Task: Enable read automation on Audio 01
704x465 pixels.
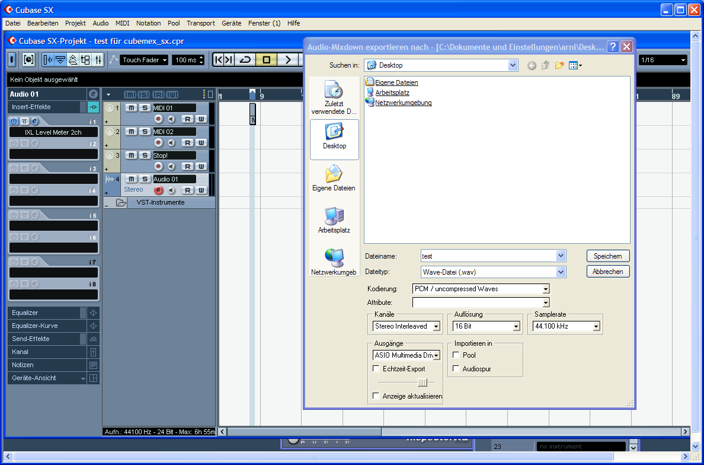Action: pyautogui.click(x=187, y=190)
